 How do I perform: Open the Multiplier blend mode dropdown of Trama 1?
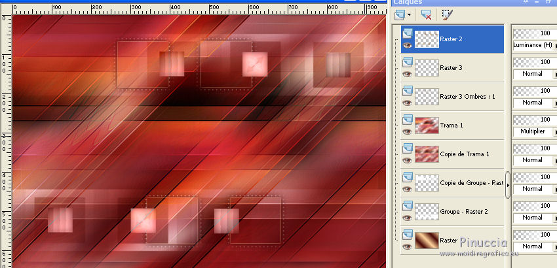coord(535,131)
